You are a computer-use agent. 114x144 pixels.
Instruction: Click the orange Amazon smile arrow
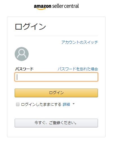pyautogui.click(x=41, y=9)
